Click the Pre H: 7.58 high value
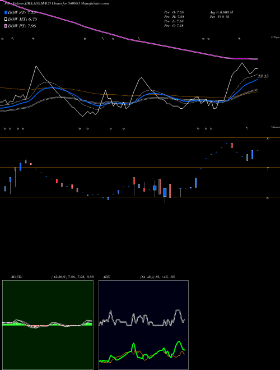 174,16
